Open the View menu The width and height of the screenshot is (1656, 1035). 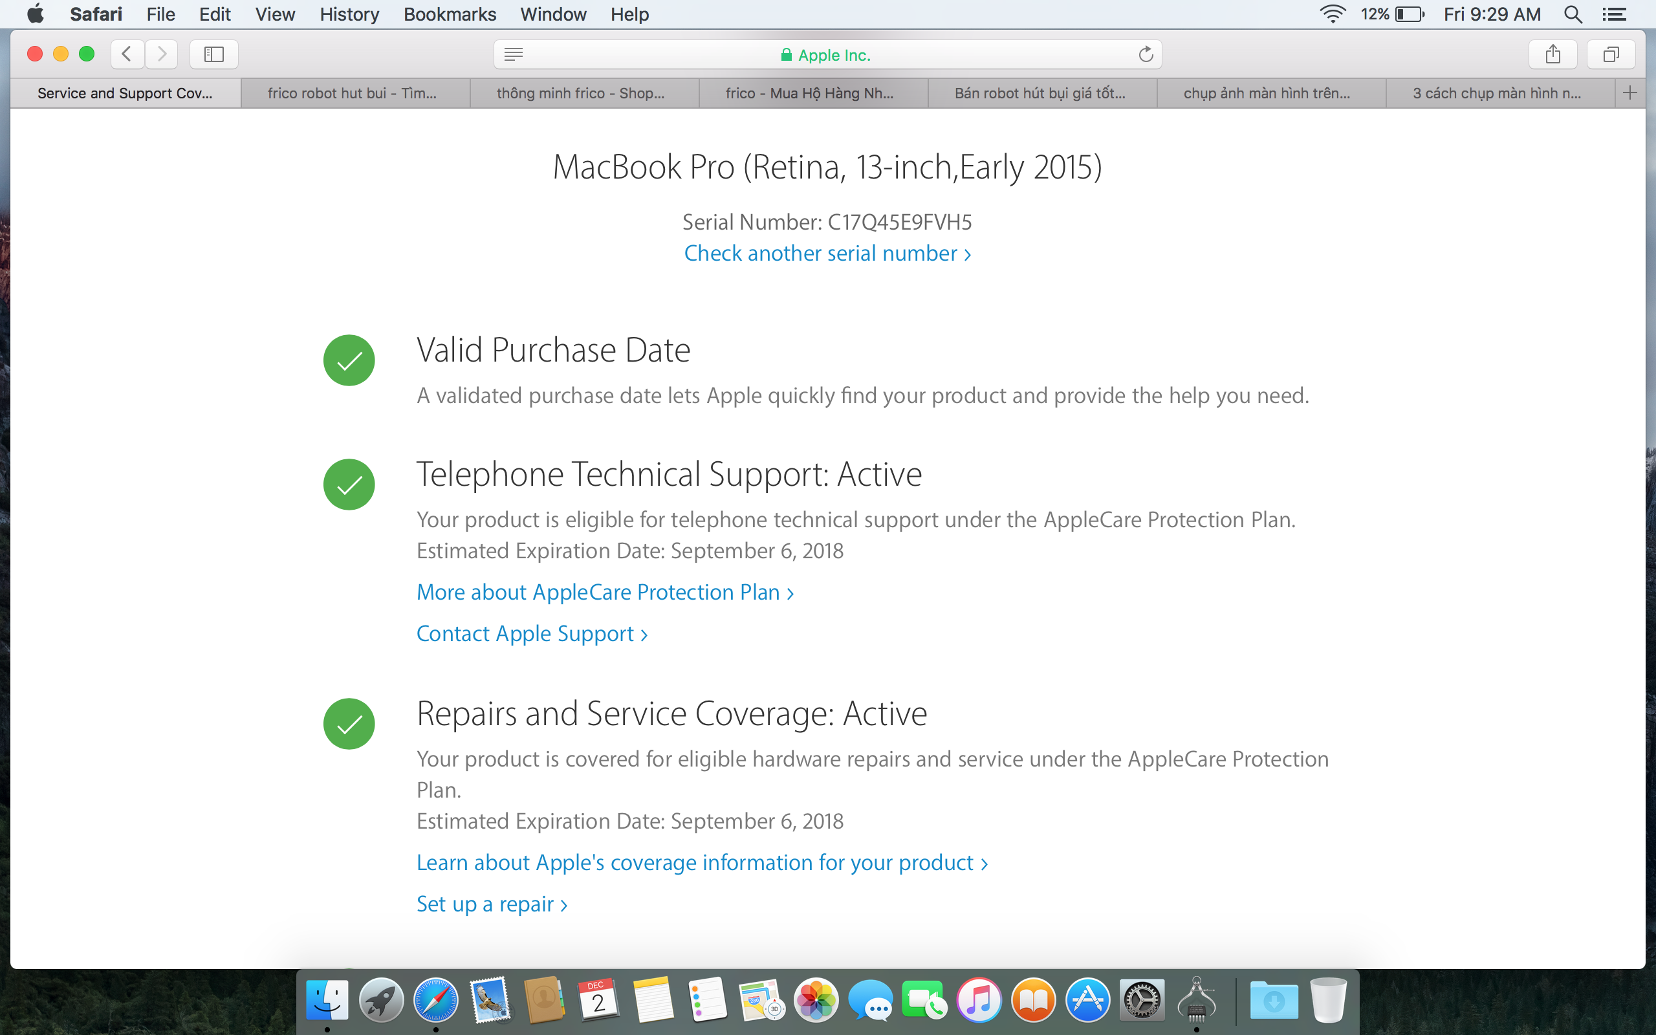tap(275, 14)
